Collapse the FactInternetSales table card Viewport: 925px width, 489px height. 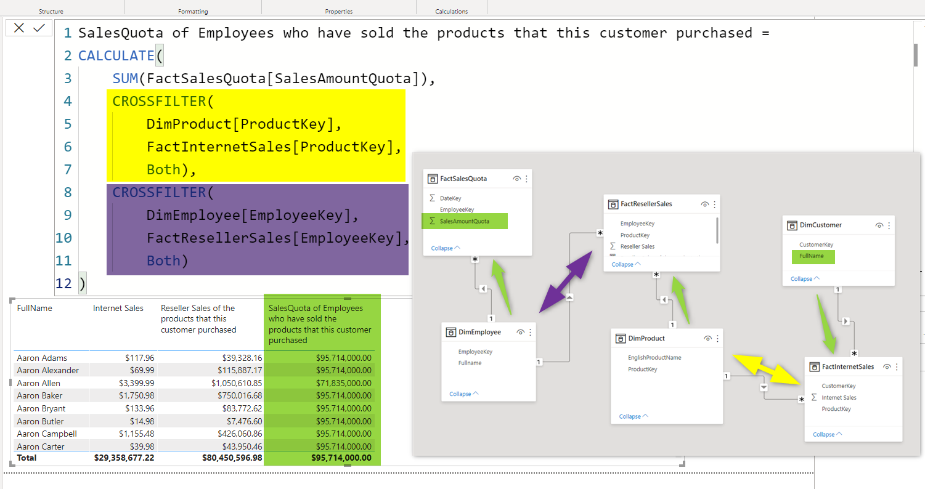pyautogui.click(x=827, y=434)
